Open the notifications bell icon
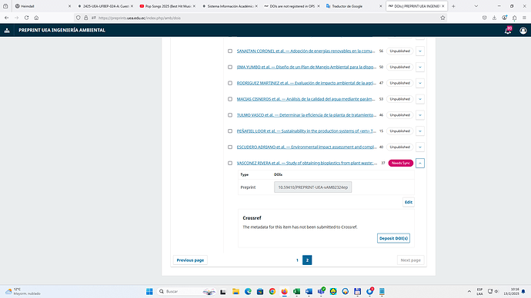 pyautogui.click(x=508, y=31)
